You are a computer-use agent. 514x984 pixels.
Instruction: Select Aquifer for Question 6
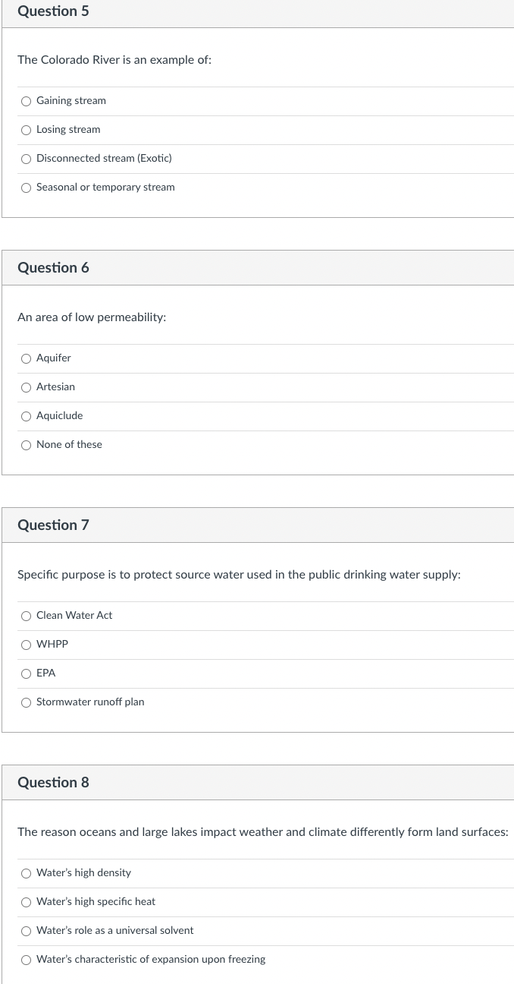(x=27, y=358)
